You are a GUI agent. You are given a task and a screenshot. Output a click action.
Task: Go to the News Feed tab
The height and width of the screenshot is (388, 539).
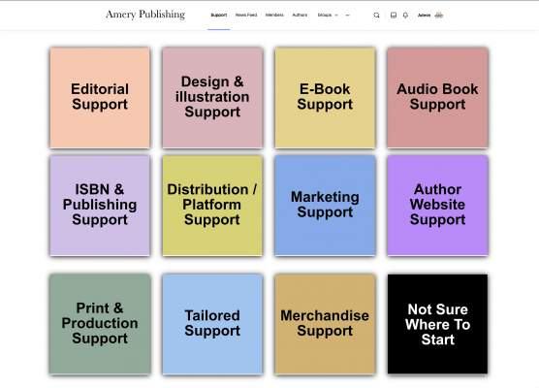pos(246,16)
